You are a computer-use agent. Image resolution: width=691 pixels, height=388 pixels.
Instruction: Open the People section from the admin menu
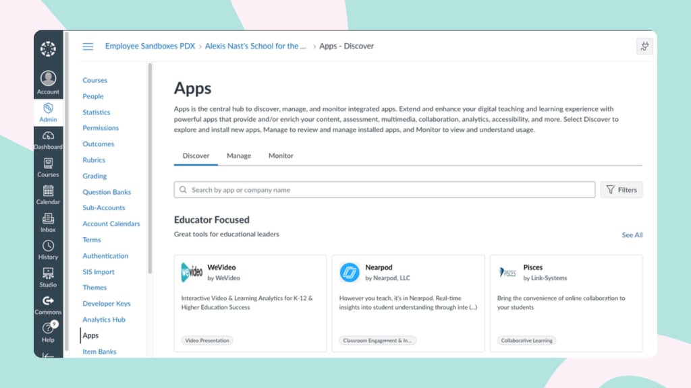[x=92, y=96]
